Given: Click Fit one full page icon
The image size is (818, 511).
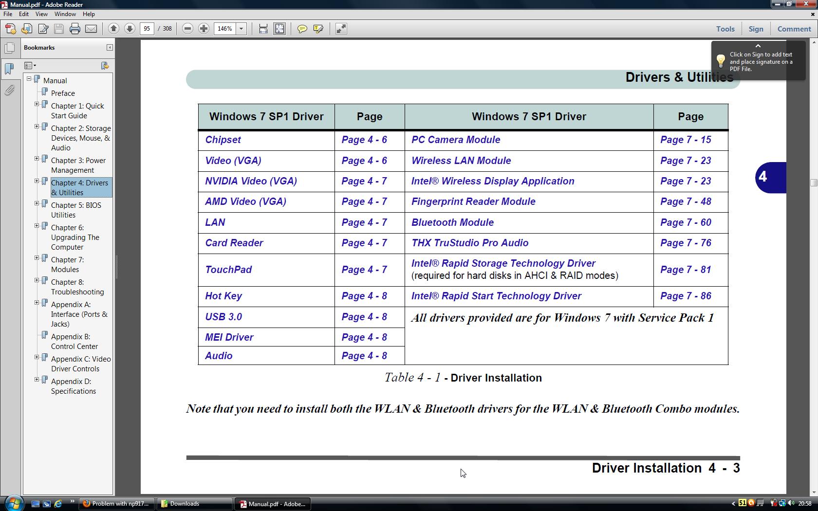Looking at the screenshot, I should tap(279, 29).
